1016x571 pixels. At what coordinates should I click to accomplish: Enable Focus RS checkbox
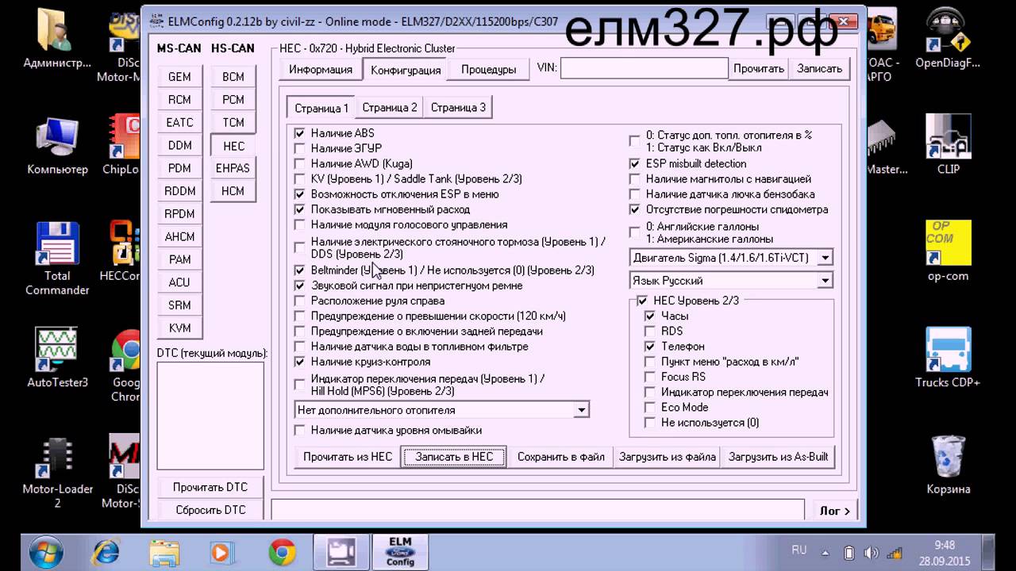(x=650, y=377)
